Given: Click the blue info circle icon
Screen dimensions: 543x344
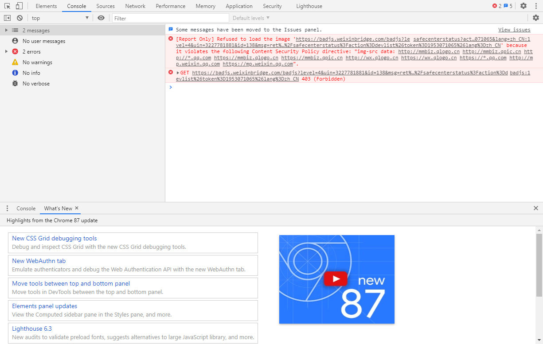Looking at the screenshot, I should pyautogui.click(x=15, y=73).
